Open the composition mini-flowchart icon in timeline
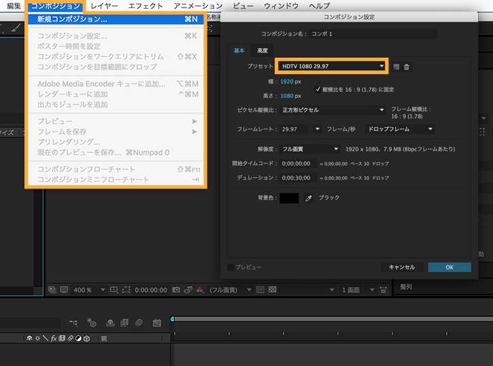493x366 pixels. [73, 322]
